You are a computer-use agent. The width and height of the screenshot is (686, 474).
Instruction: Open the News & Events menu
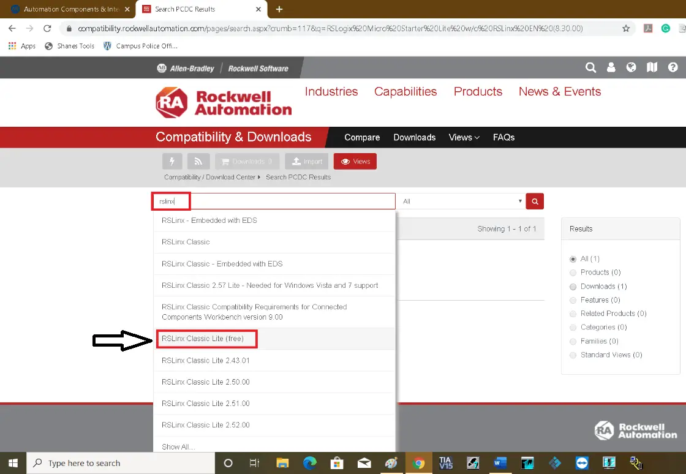pos(560,91)
